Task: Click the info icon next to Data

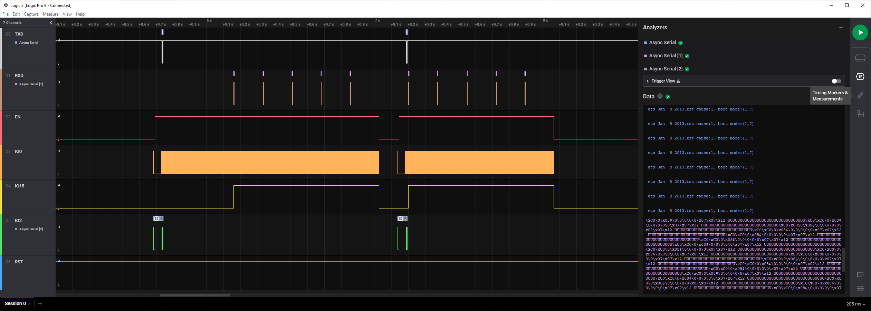Action: coord(660,96)
